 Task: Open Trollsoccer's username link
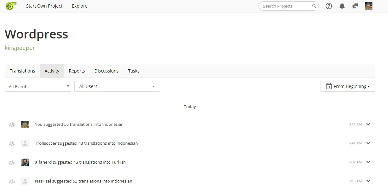[46, 143]
